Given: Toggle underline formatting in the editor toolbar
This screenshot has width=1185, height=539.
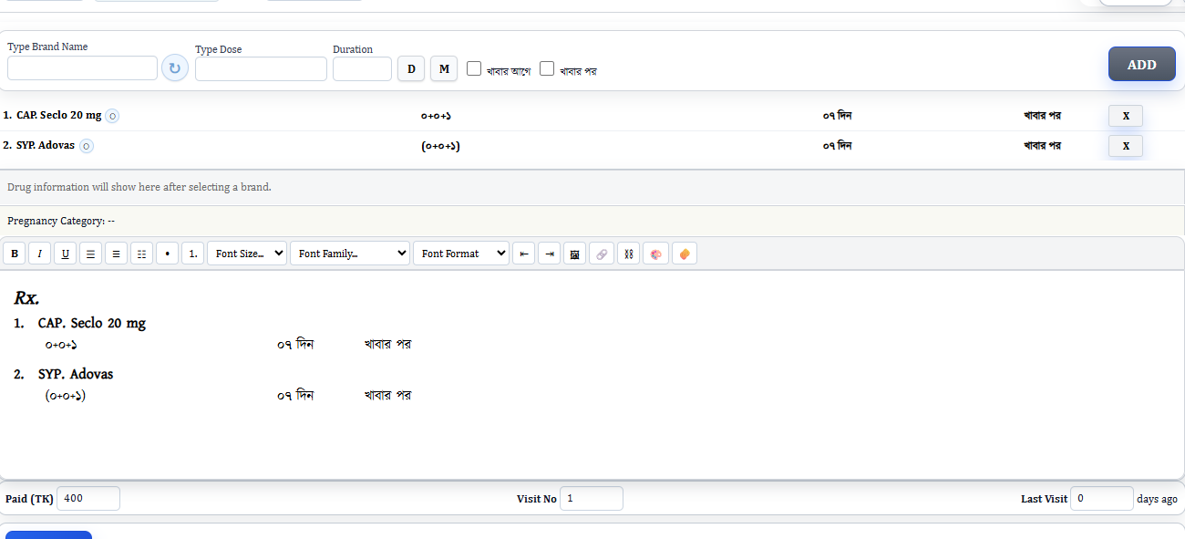Looking at the screenshot, I should 65,254.
